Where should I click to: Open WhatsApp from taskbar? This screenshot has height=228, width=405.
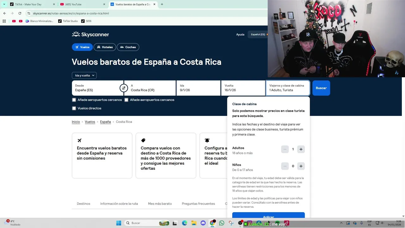221,223
